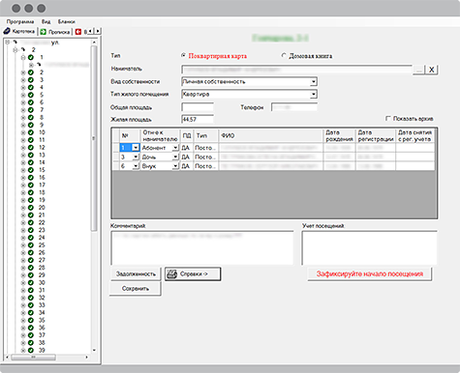Click green check icon of apartment 4

[31, 88]
